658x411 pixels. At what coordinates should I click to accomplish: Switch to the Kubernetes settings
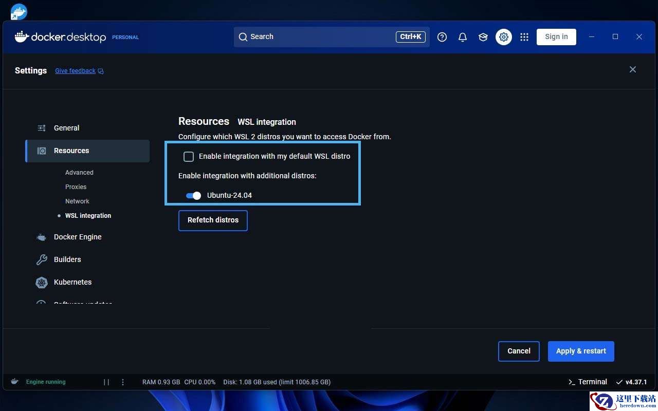click(x=72, y=282)
